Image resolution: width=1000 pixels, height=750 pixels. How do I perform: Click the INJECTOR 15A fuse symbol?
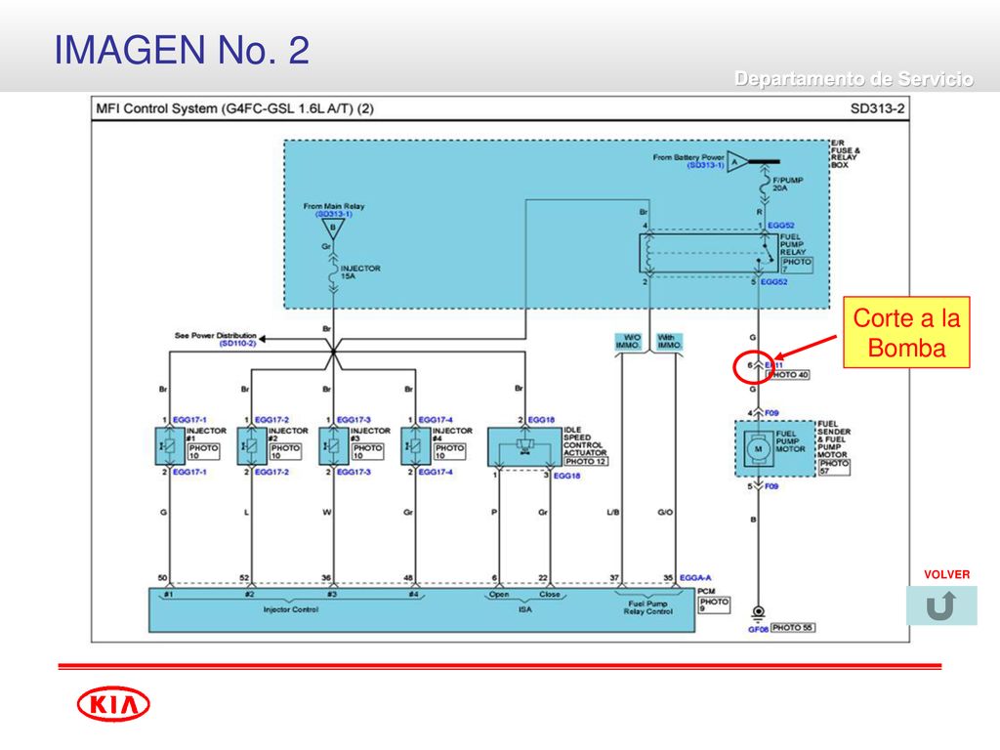[333, 272]
